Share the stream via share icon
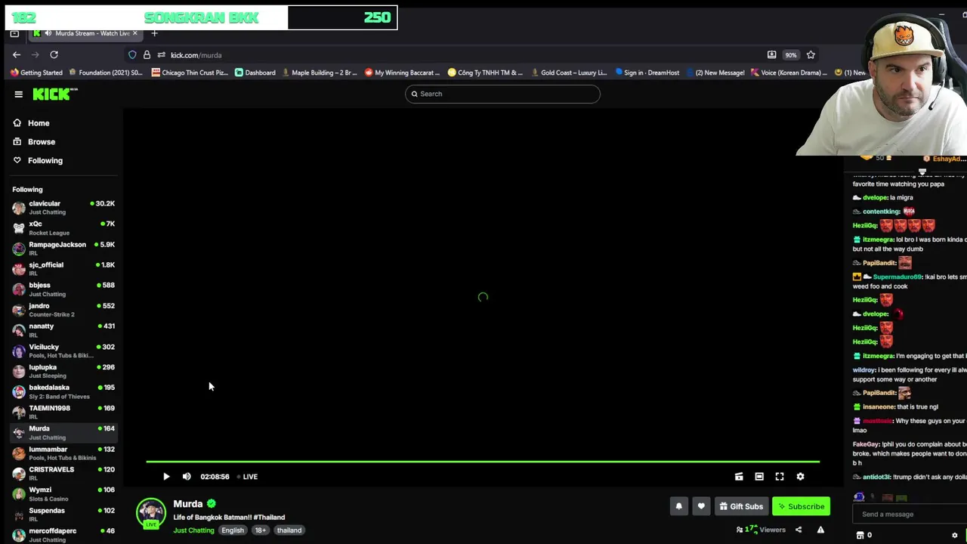Image resolution: width=967 pixels, height=544 pixels. [798, 530]
